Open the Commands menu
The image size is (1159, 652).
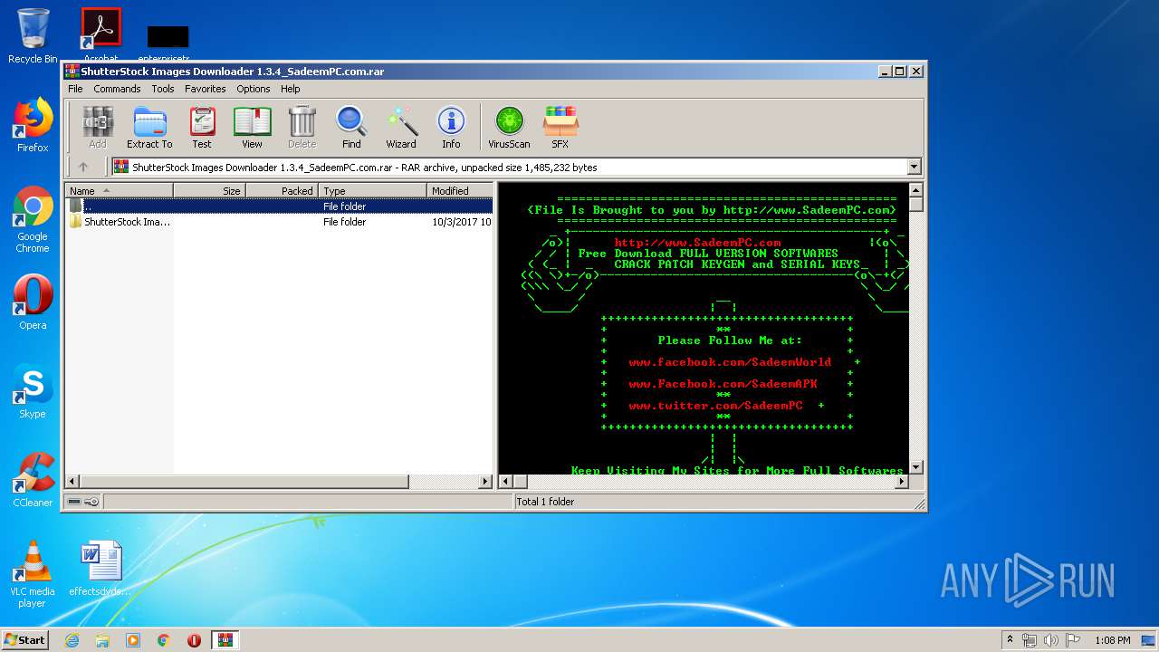pos(117,89)
